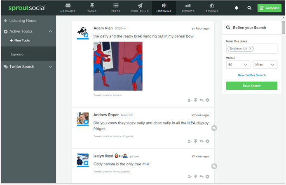The width and height of the screenshot is (286, 185).
Task: Click Adam Vian's name
Action: [x=103, y=28]
